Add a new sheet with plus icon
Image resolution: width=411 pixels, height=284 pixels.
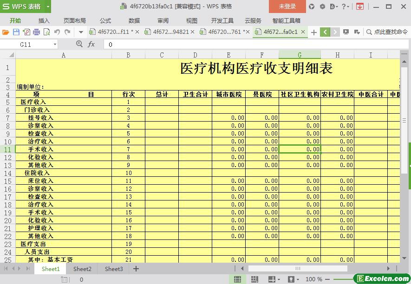click(x=136, y=269)
